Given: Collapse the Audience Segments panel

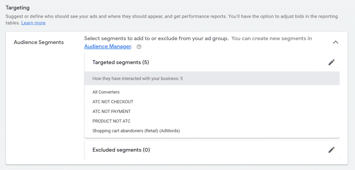Looking at the screenshot, I should point(335,42).
